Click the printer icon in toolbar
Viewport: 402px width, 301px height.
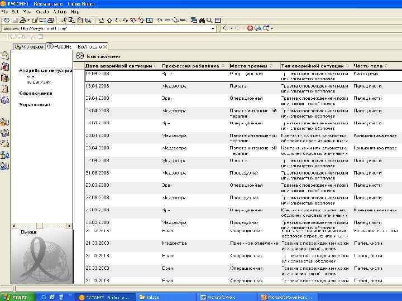(x=51, y=20)
